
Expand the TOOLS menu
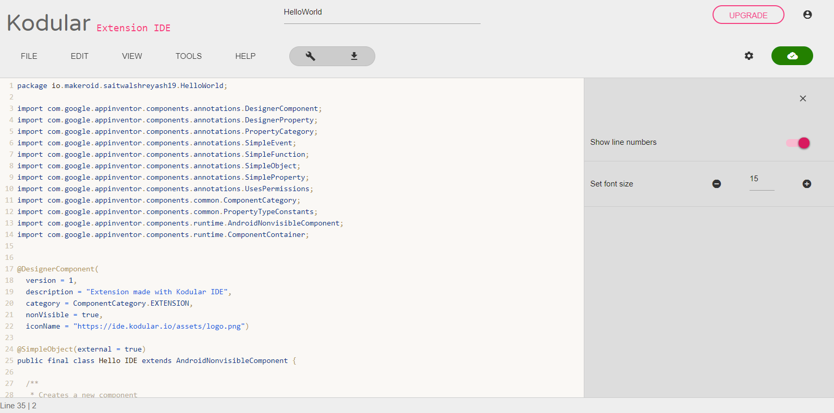[189, 56]
